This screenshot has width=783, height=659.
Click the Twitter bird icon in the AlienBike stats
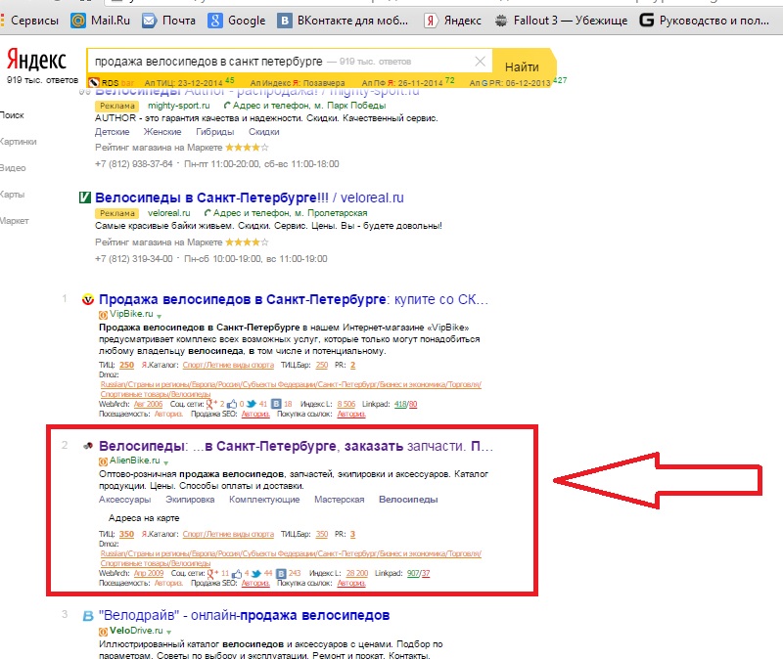coord(256,574)
